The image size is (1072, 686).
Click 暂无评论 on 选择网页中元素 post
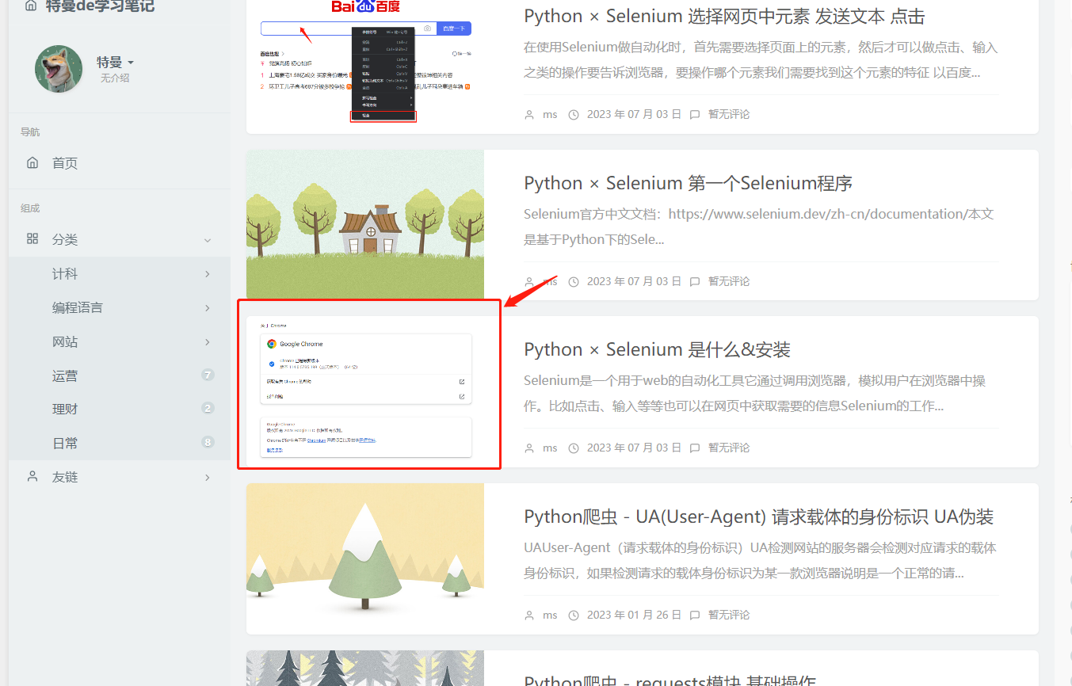click(729, 114)
